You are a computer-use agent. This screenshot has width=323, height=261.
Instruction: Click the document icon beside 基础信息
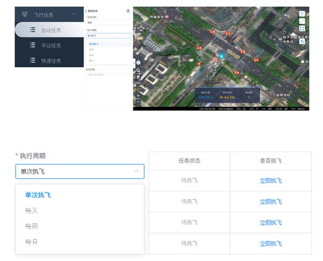128,10
